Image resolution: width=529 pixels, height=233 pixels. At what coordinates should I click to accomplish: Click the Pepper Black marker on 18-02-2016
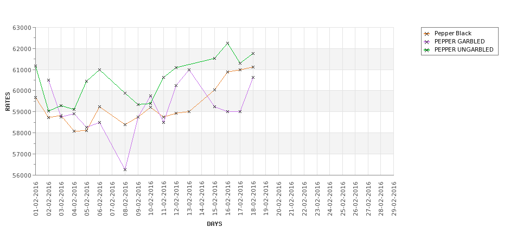coord(253,67)
